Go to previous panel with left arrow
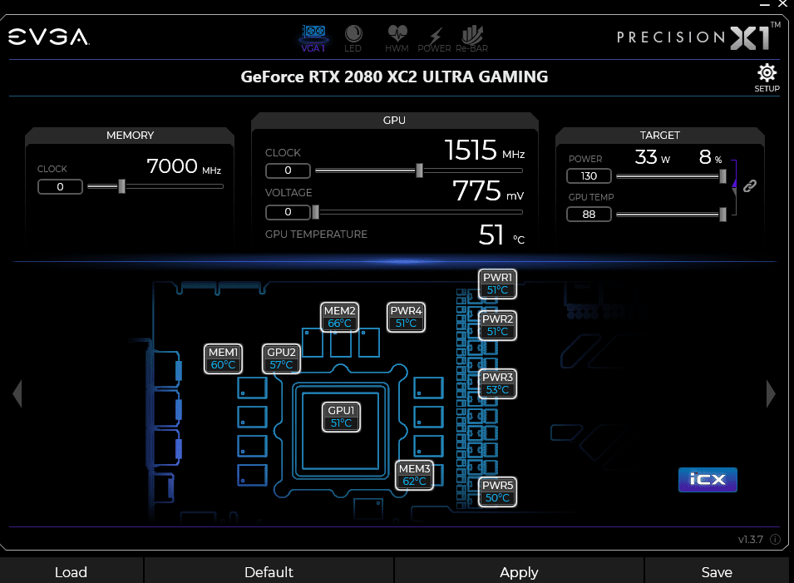 click(17, 393)
